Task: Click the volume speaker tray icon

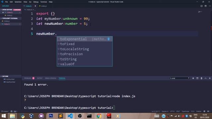Action: click(179, 116)
